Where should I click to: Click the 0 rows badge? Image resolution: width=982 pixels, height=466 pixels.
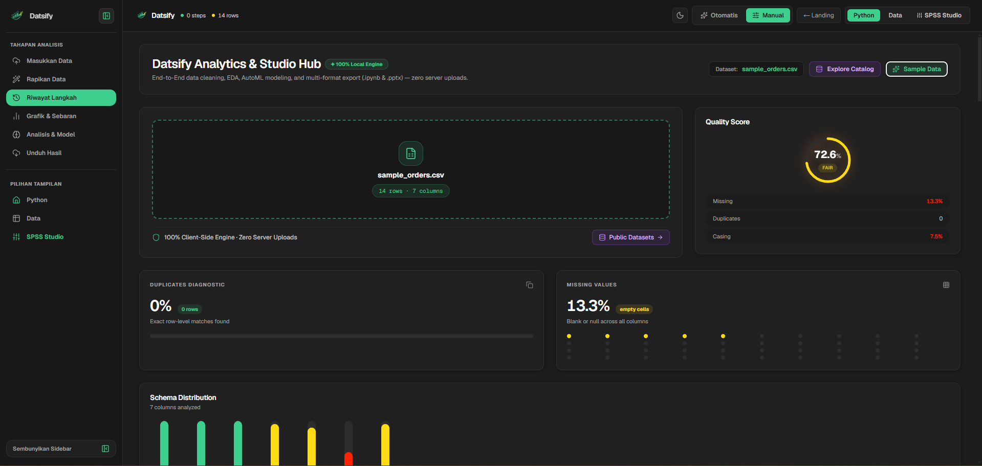click(x=190, y=309)
